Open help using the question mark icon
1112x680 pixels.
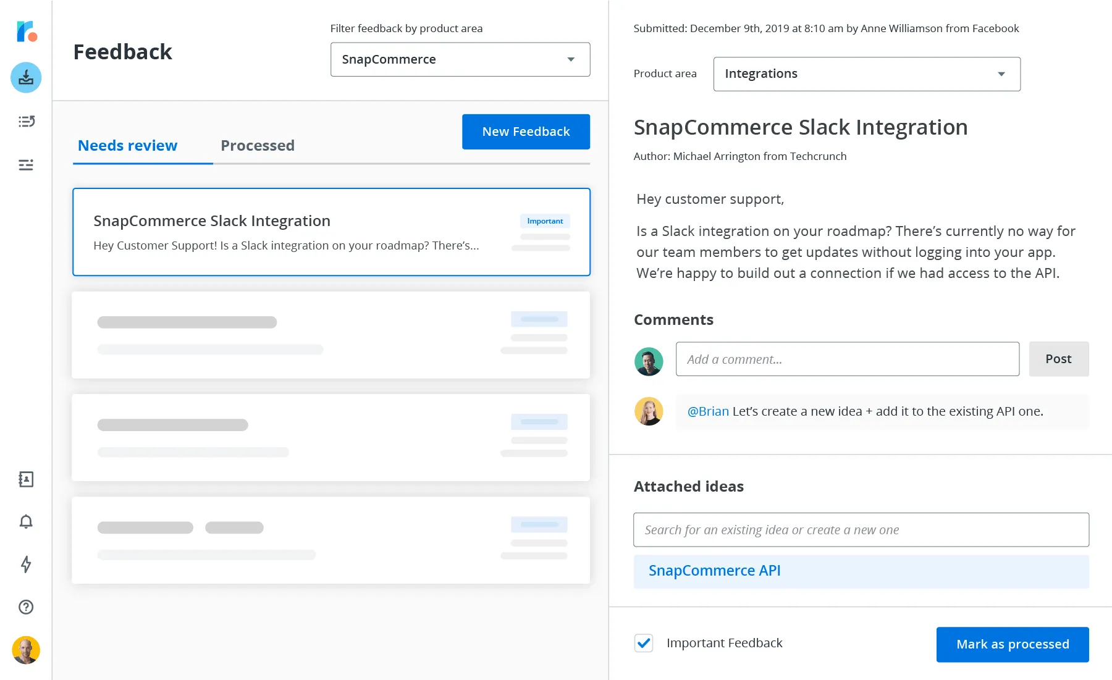click(x=25, y=607)
